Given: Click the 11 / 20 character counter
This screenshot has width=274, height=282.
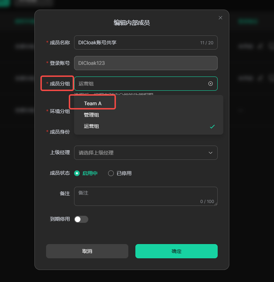Looking at the screenshot, I should click(x=207, y=43).
